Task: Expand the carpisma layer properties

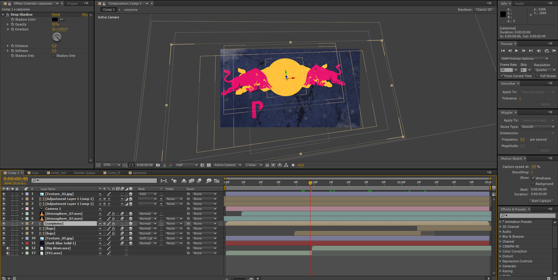Action: [x=22, y=224]
